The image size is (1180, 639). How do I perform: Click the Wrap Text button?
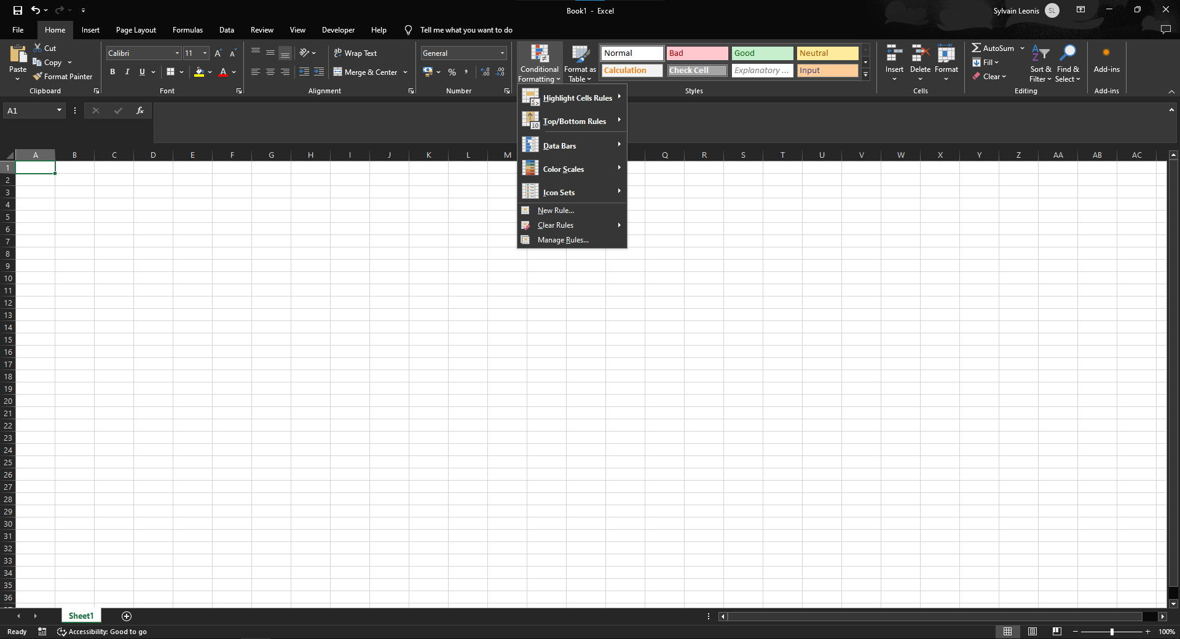pyautogui.click(x=355, y=53)
